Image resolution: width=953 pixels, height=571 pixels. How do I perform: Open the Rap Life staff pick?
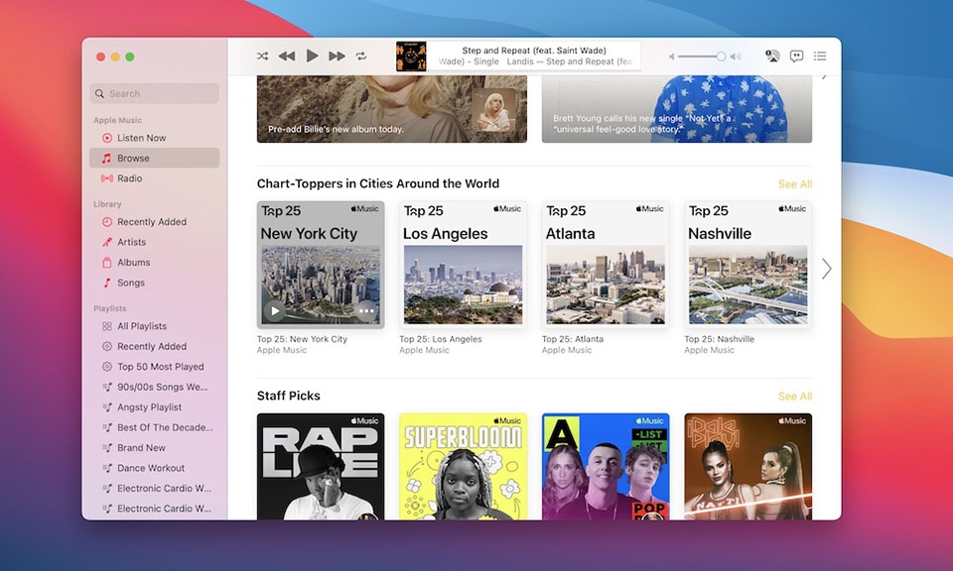[x=321, y=467]
